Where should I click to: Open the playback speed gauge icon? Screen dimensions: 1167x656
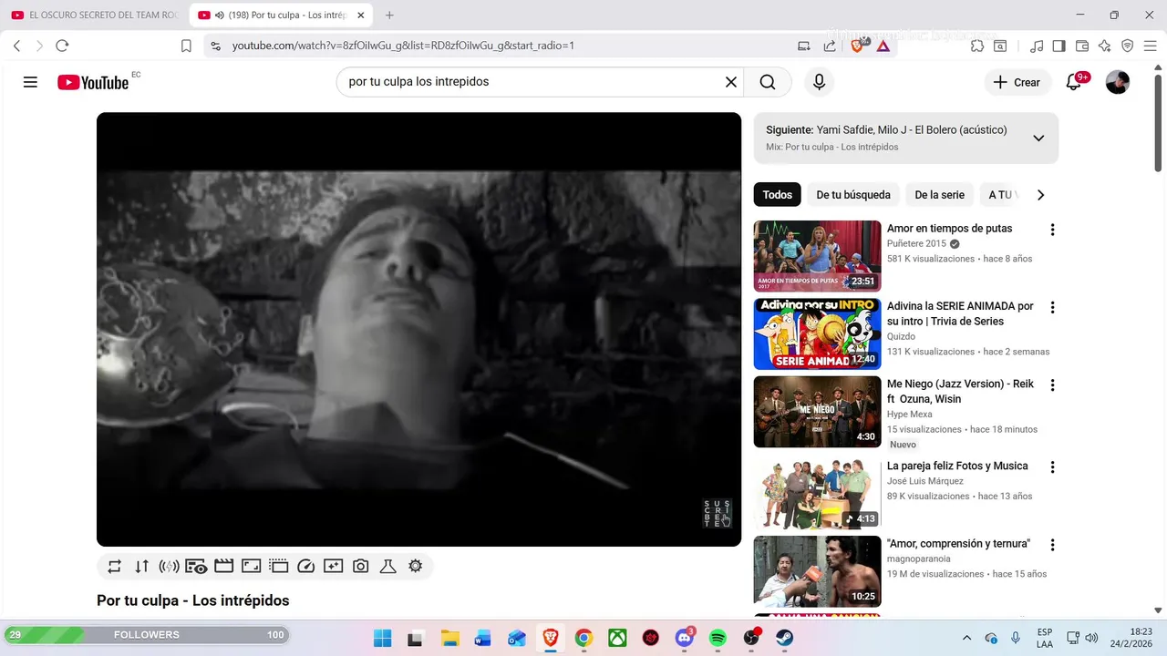(305, 567)
